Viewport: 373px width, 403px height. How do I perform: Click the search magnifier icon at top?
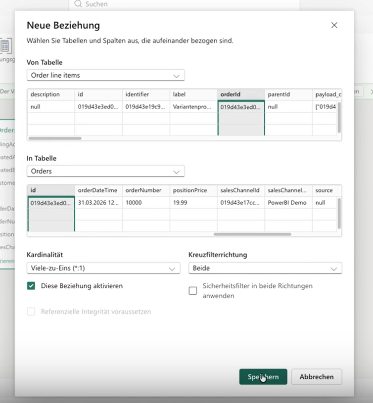(78, 4)
